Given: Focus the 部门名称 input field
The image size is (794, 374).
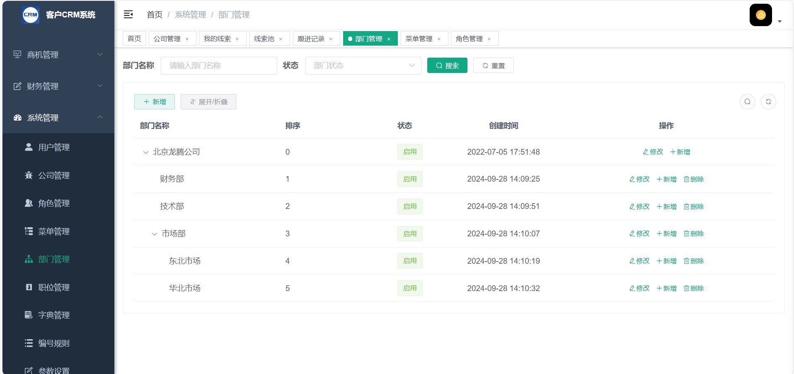Looking at the screenshot, I should point(218,66).
